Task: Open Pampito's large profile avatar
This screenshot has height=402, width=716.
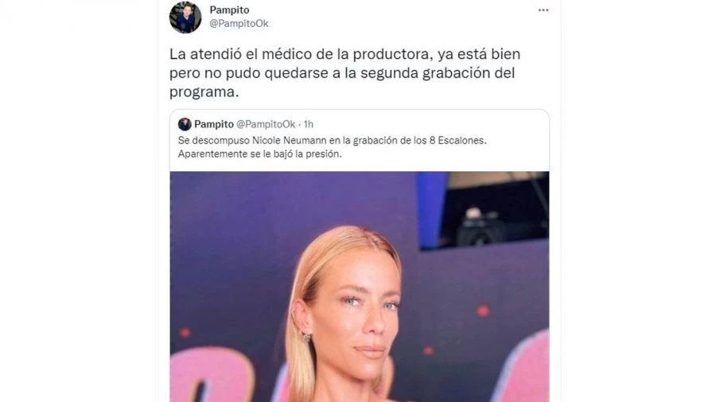Action: [x=185, y=17]
